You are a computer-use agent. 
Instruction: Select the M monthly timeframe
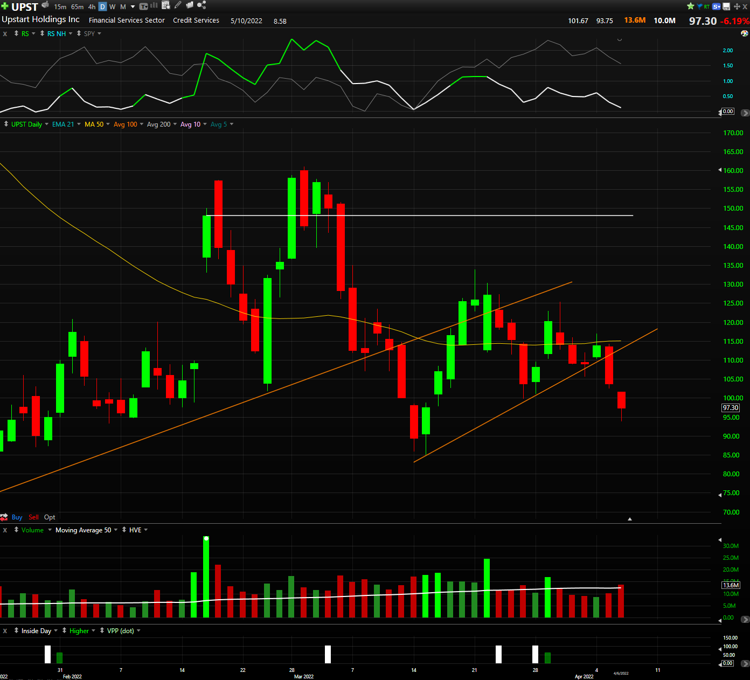(x=123, y=7)
